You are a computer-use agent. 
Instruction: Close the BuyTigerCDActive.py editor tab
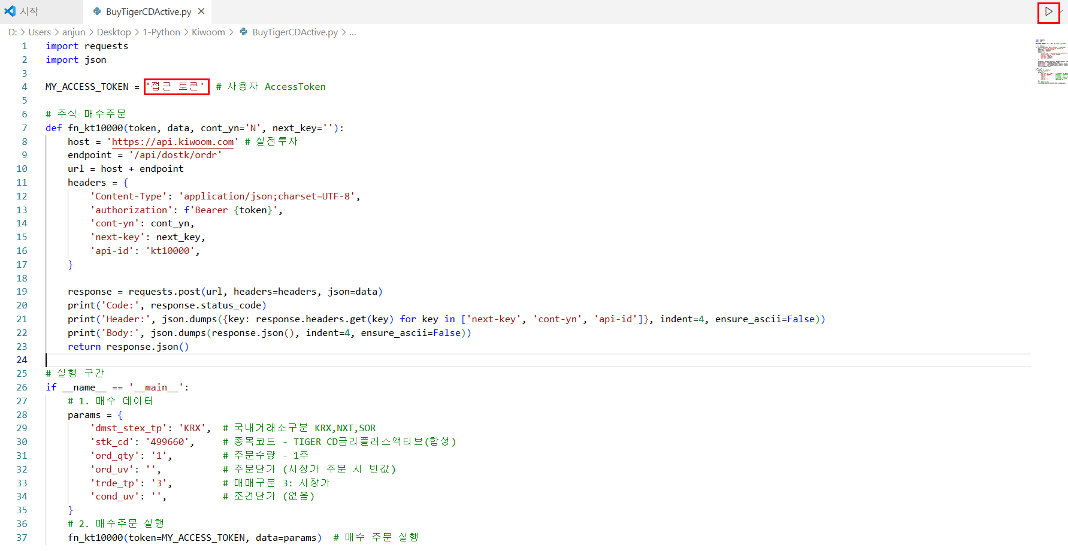coord(201,11)
